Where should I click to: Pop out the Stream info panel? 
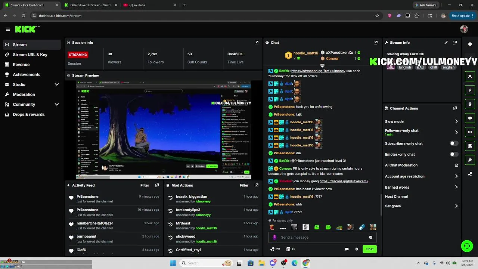pos(455,43)
